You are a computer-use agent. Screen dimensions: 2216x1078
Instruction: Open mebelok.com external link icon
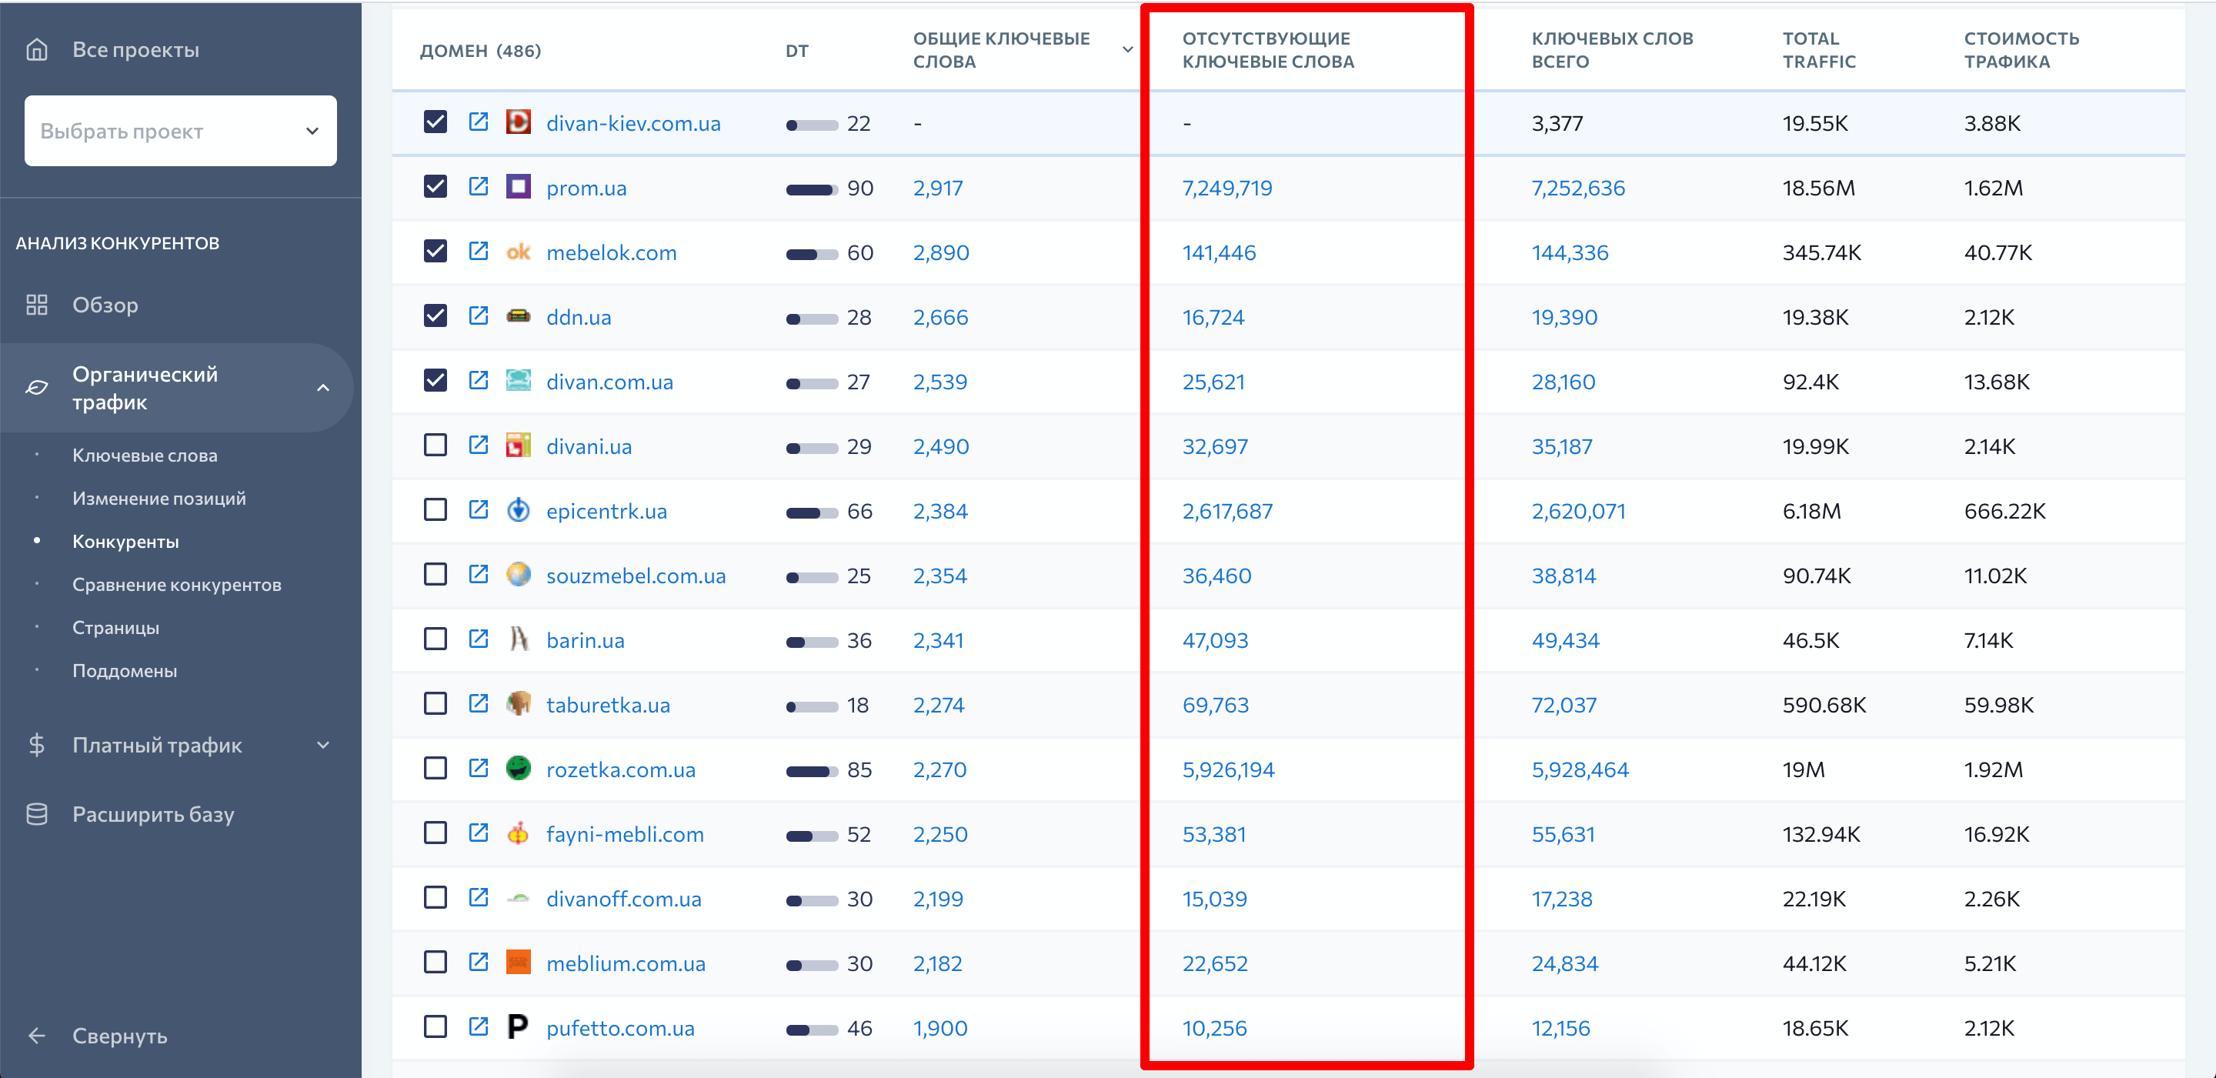(x=479, y=251)
